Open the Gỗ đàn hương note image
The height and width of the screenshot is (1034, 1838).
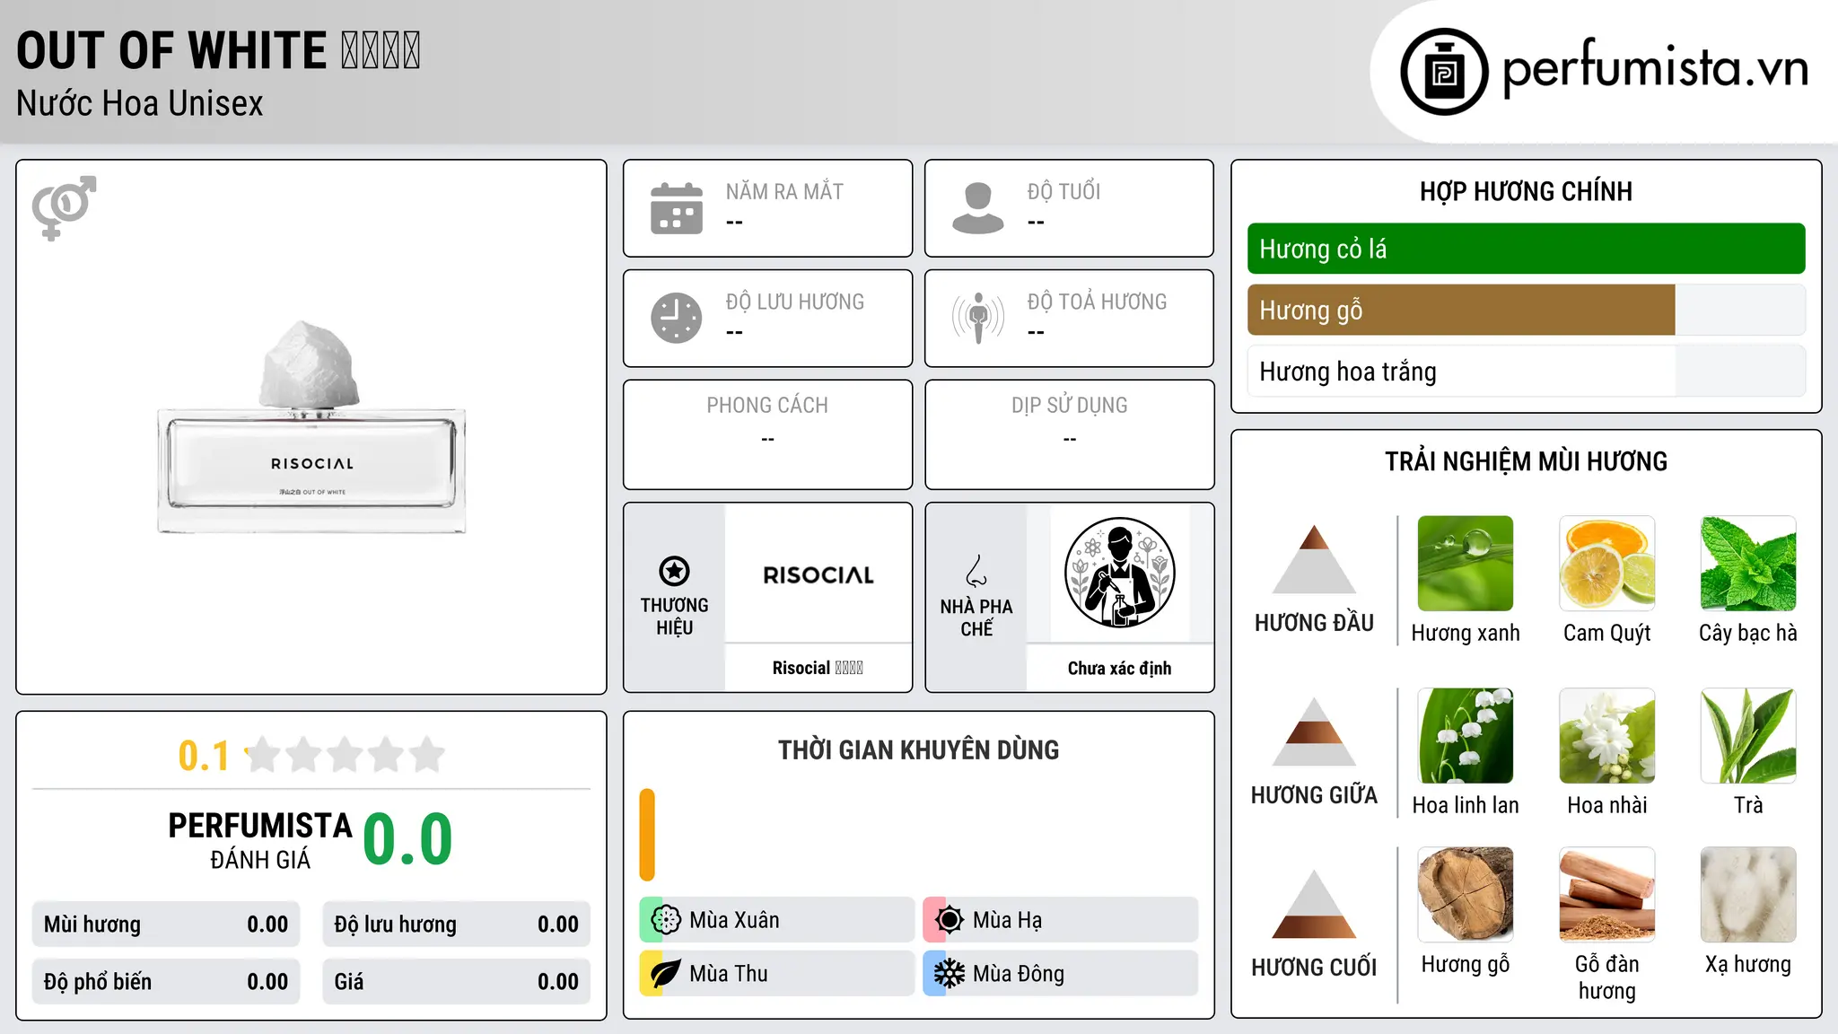point(1607,895)
